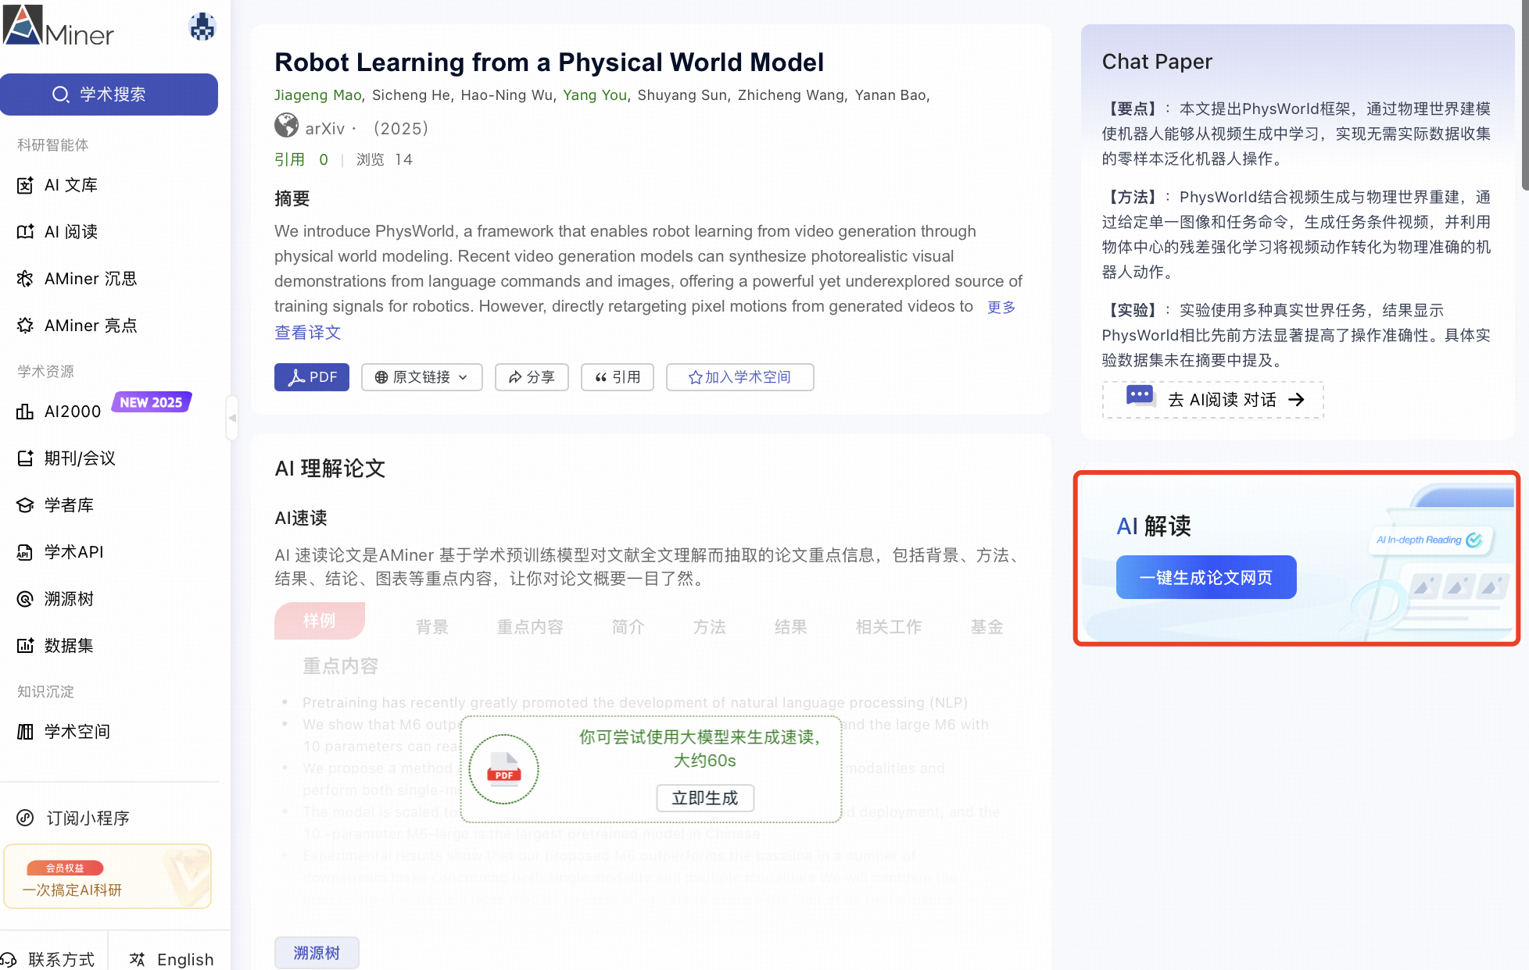Switch to the 方法 tab

pos(709,627)
